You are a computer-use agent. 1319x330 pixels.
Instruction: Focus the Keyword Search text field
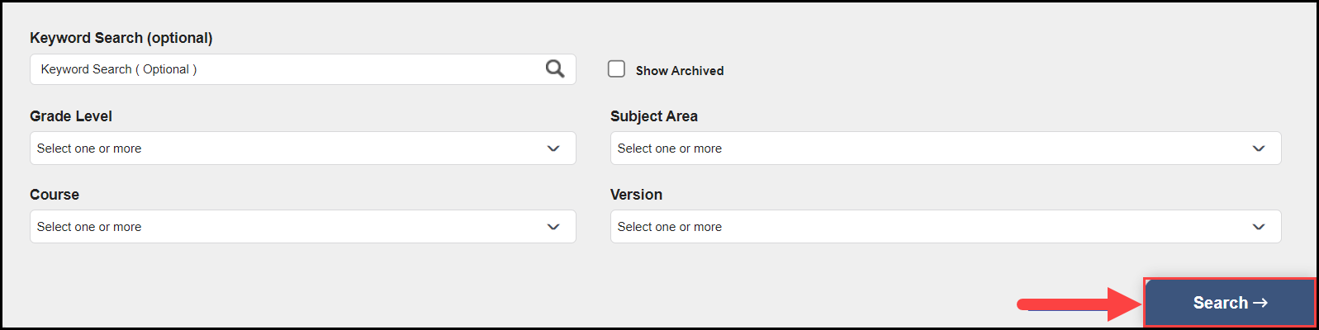[303, 69]
